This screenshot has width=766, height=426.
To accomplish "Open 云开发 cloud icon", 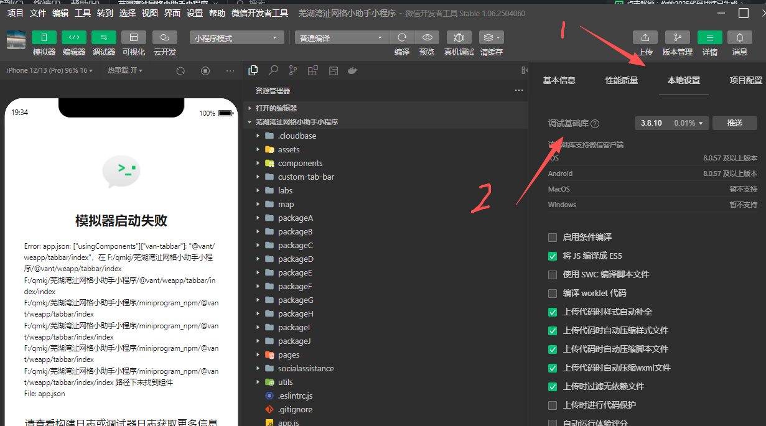I will [x=165, y=38].
